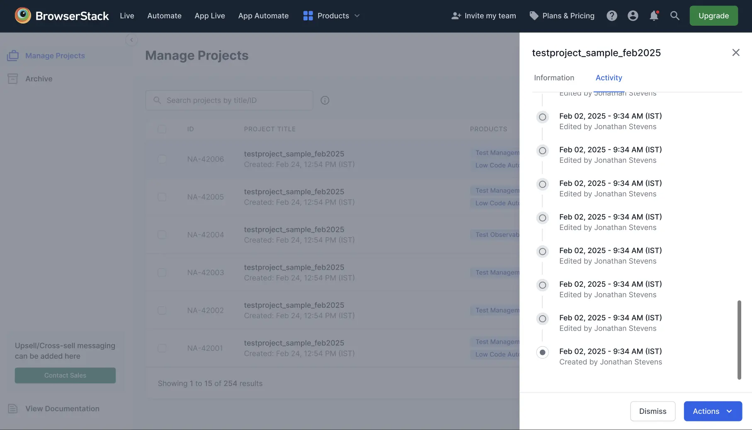Click the NA-42006 project ID cell
752x430 pixels.
[205, 159]
